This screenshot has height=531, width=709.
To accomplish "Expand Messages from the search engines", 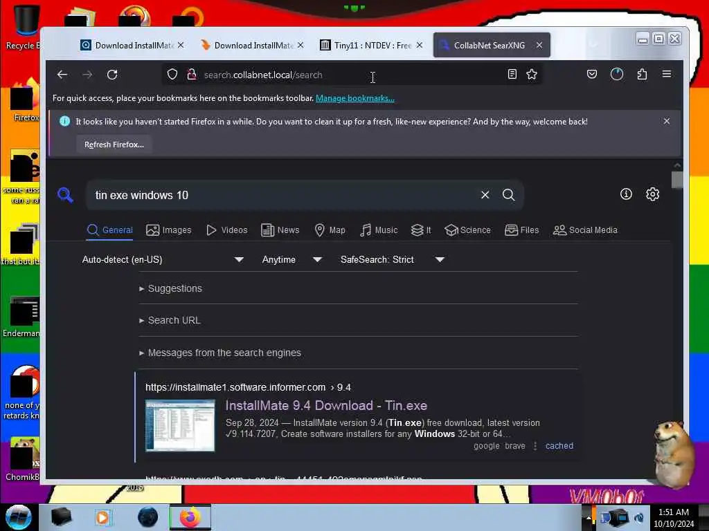I will [x=219, y=353].
